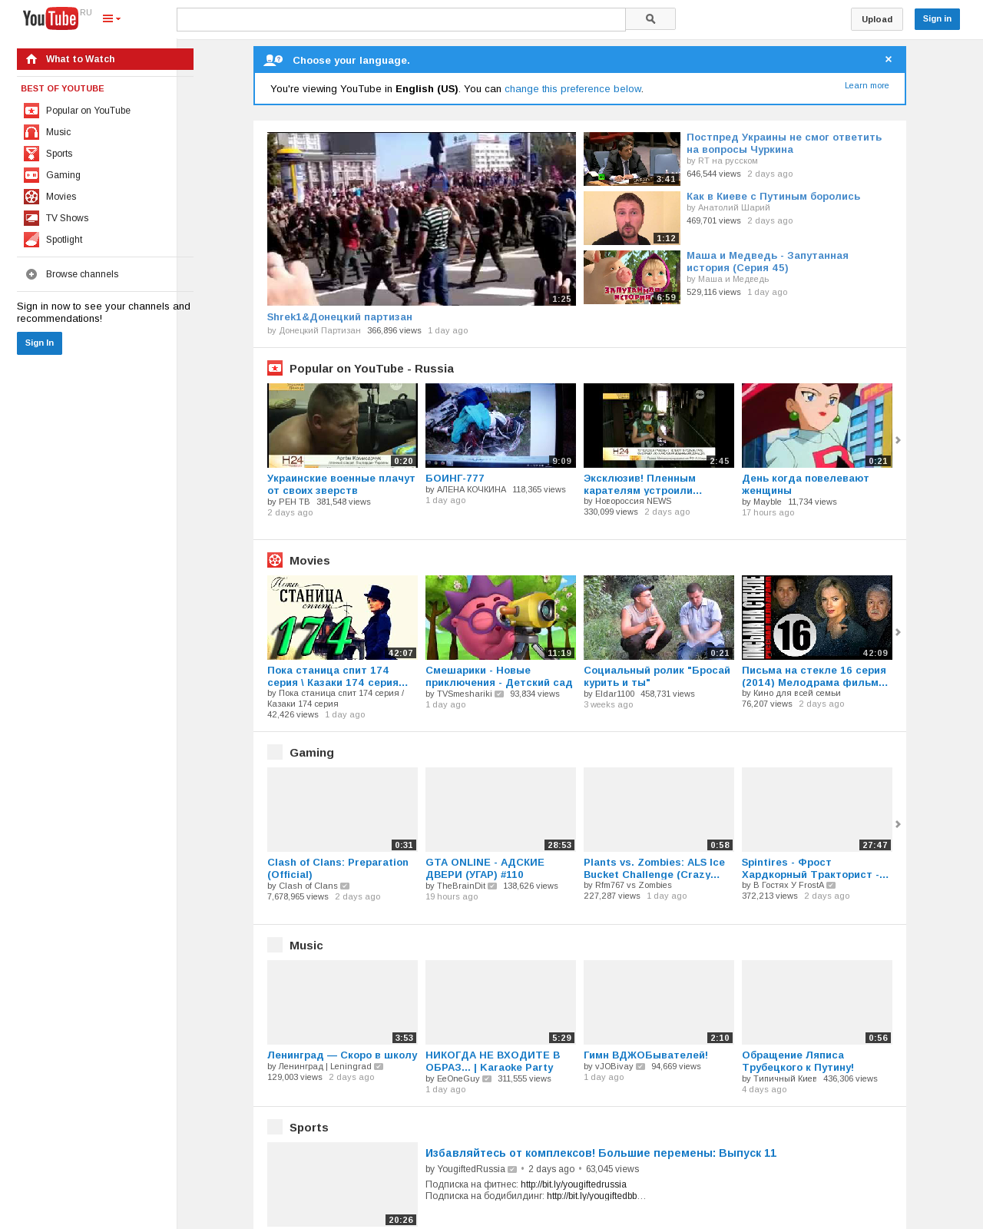Open the guide menu hamburger icon

pyautogui.click(x=111, y=19)
